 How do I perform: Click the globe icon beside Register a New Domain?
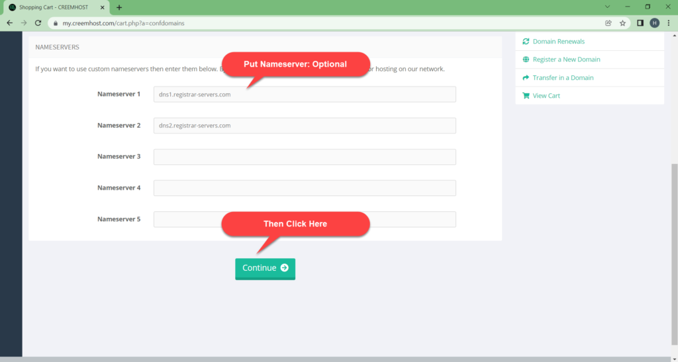pyautogui.click(x=526, y=59)
